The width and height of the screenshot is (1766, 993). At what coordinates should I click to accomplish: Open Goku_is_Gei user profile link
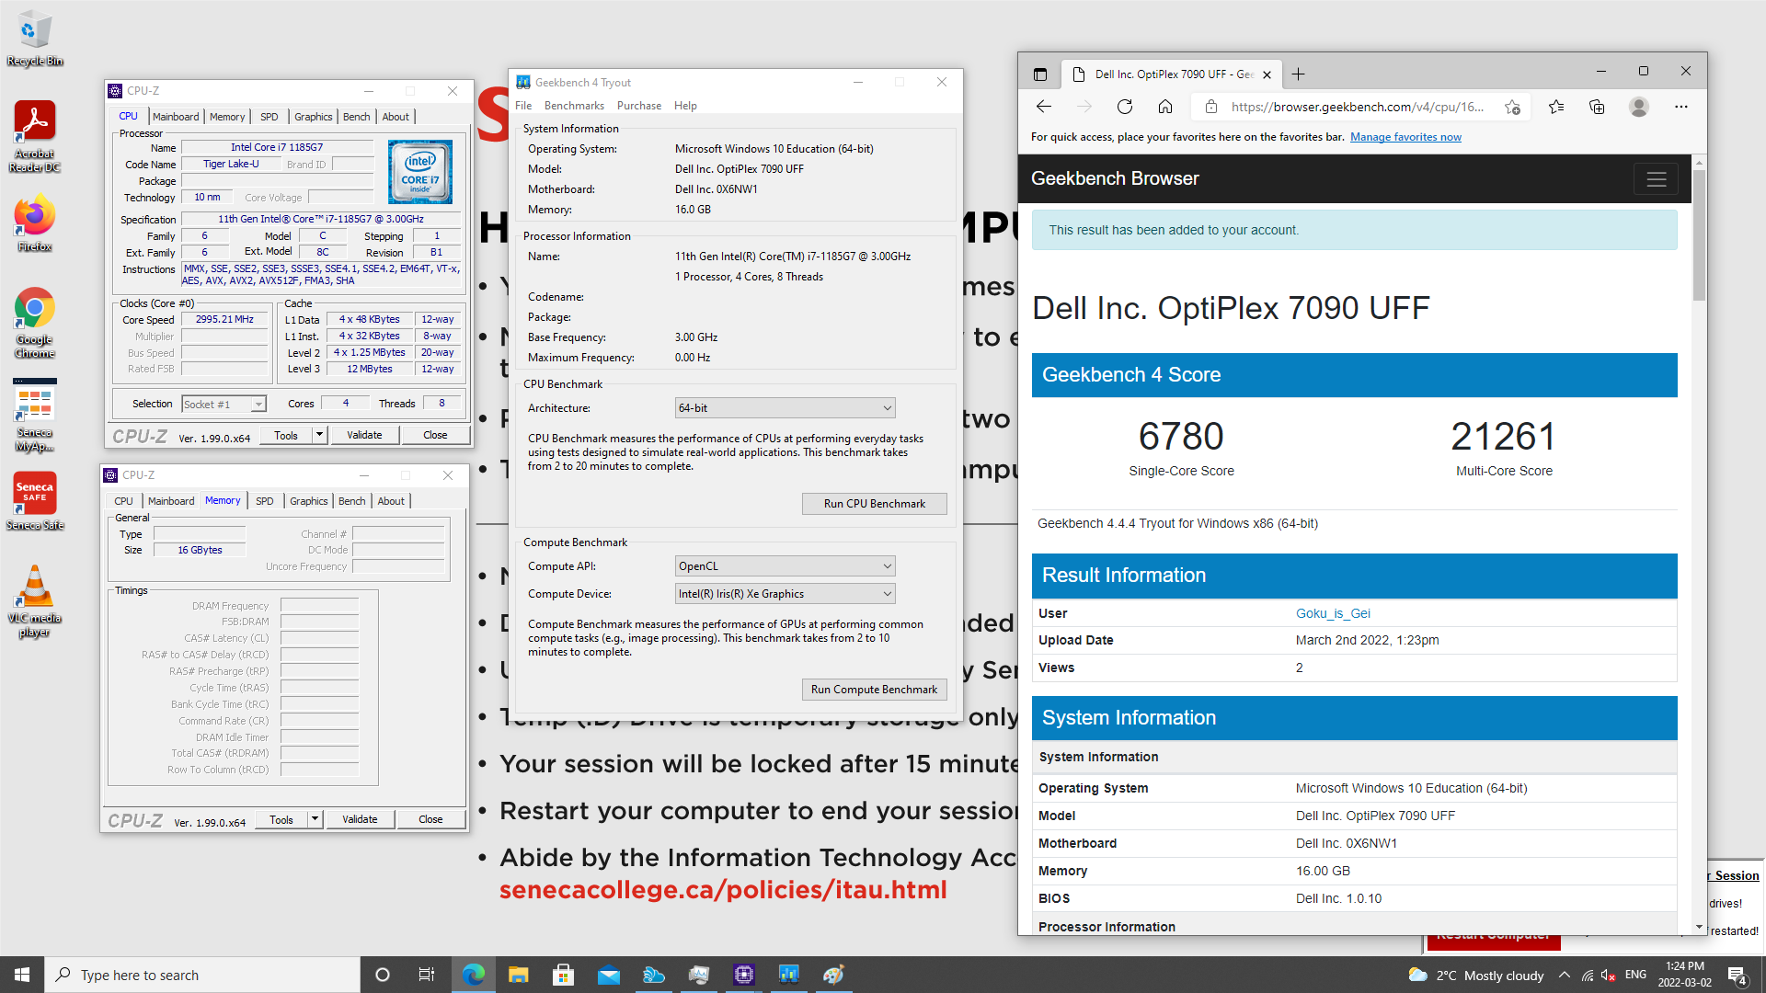tap(1333, 613)
